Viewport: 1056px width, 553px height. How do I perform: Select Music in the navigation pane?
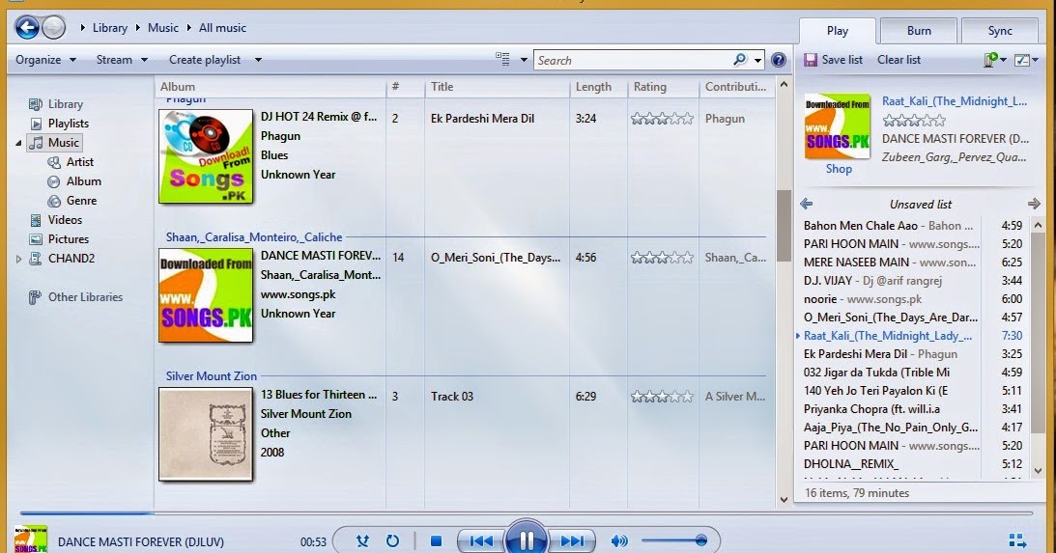point(55,143)
